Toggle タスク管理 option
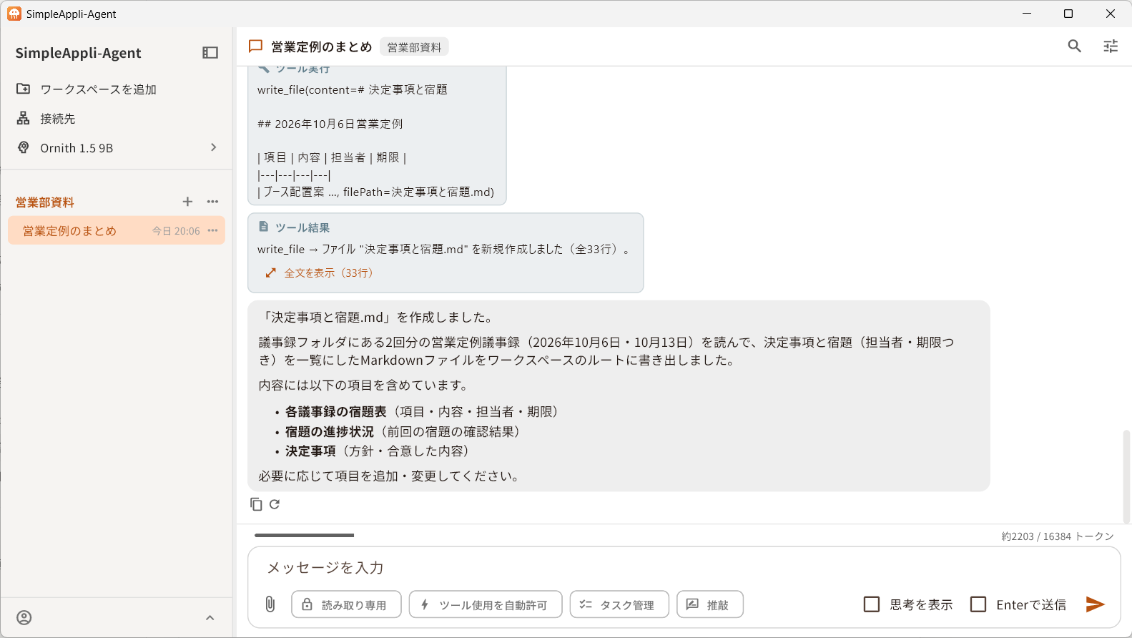Viewport: 1132px width, 638px height. tap(619, 604)
